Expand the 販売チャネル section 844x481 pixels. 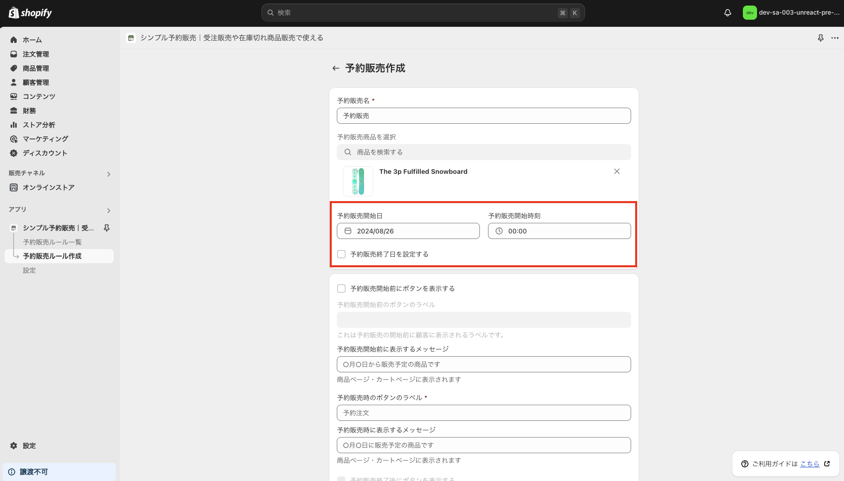click(x=108, y=174)
